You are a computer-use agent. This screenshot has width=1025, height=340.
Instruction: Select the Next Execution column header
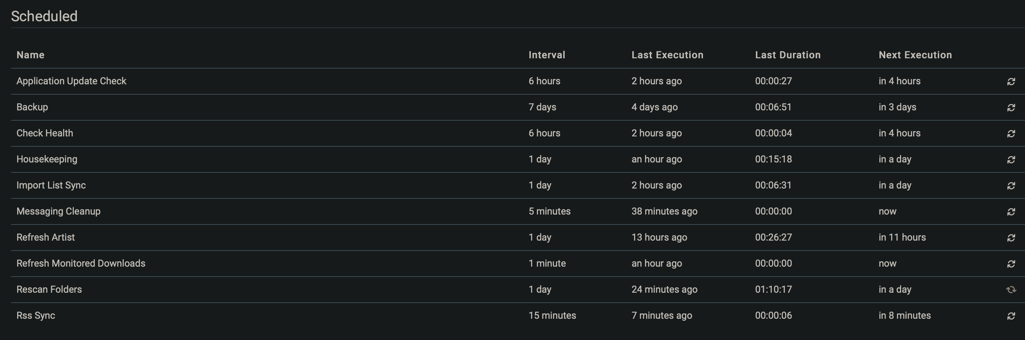point(915,55)
